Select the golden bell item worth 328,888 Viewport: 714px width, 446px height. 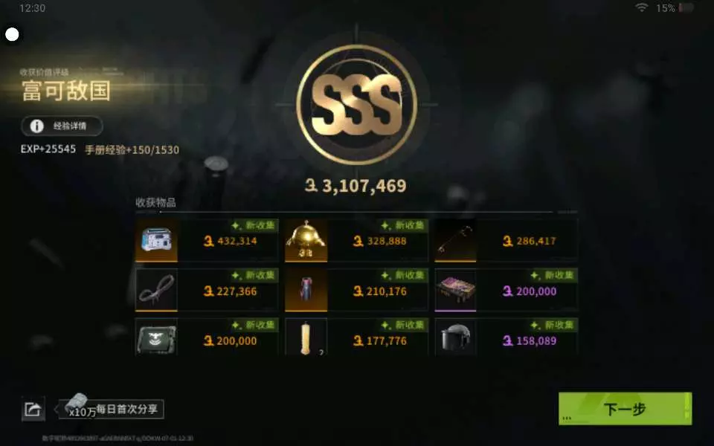coord(356,240)
